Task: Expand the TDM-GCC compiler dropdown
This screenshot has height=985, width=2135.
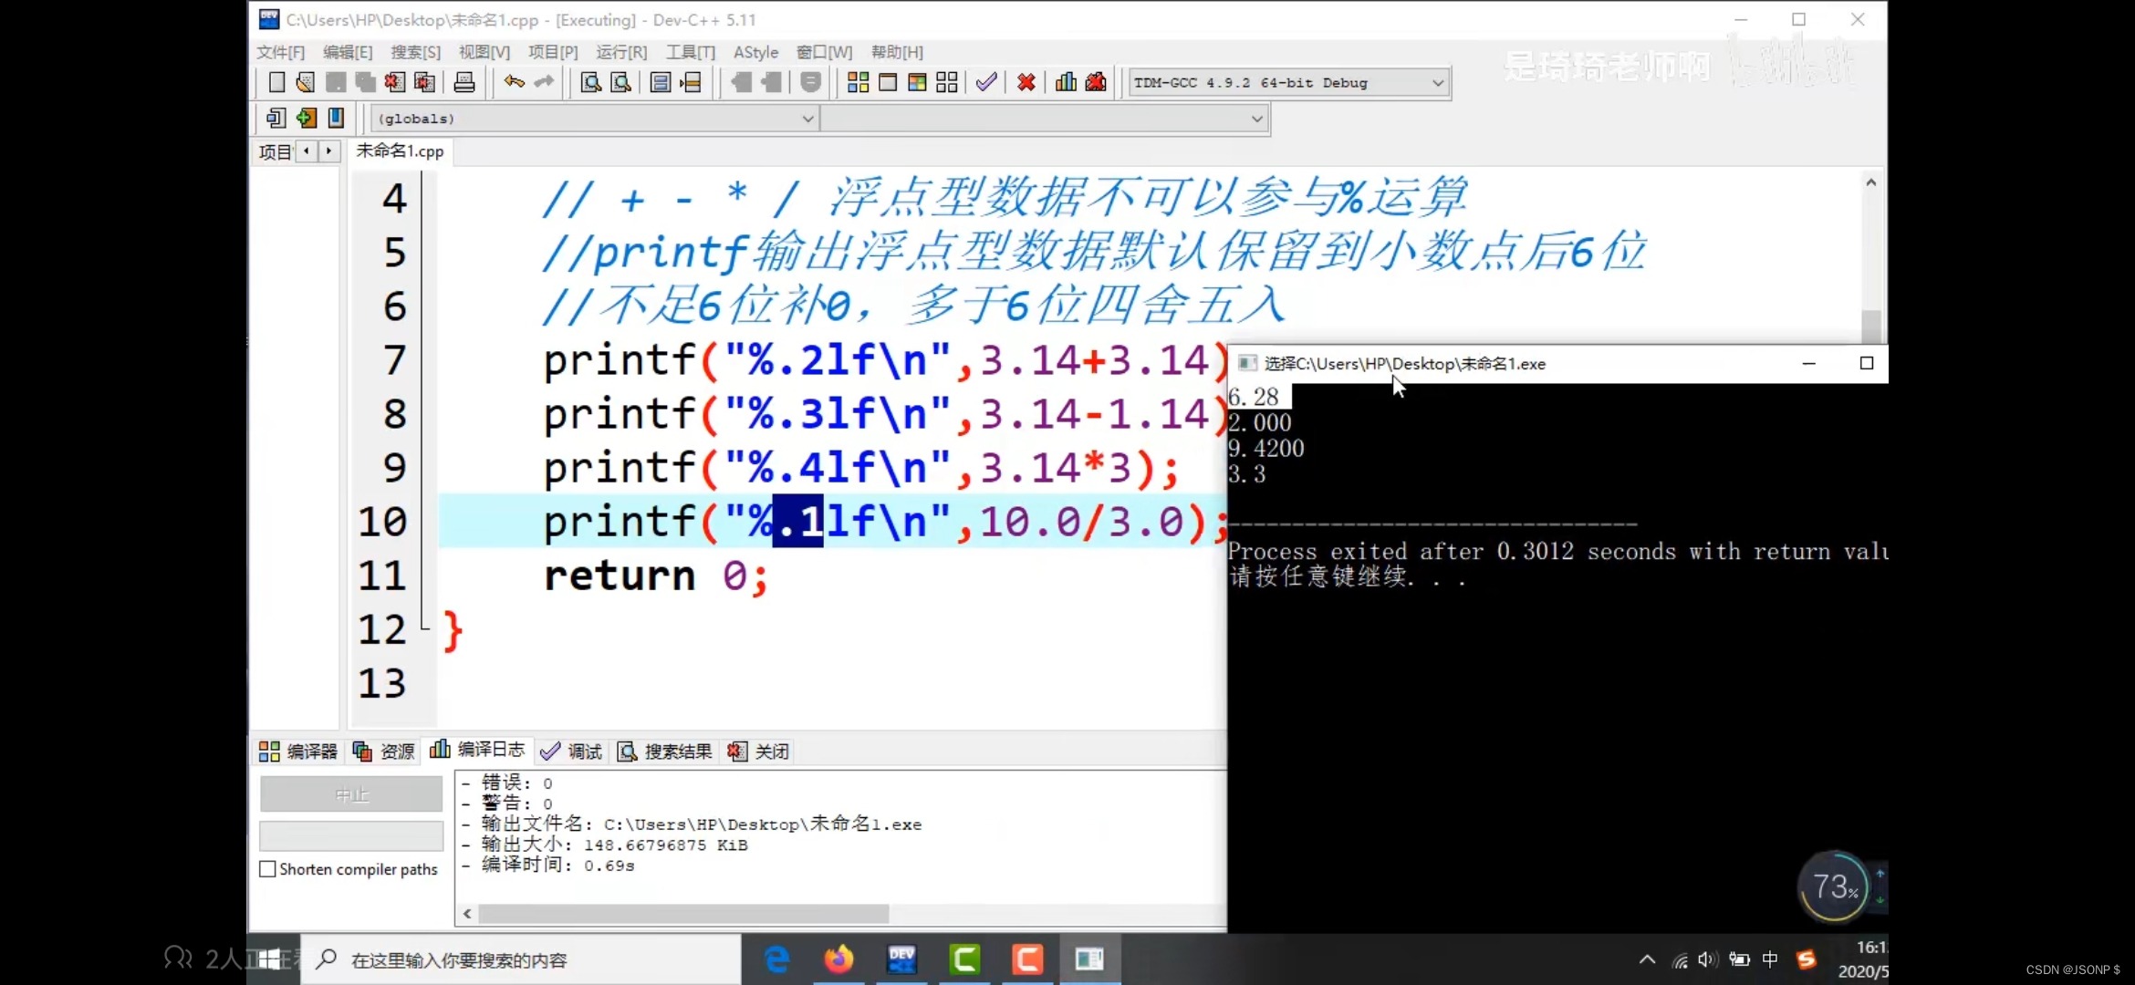Action: (x=1437, y=83)
